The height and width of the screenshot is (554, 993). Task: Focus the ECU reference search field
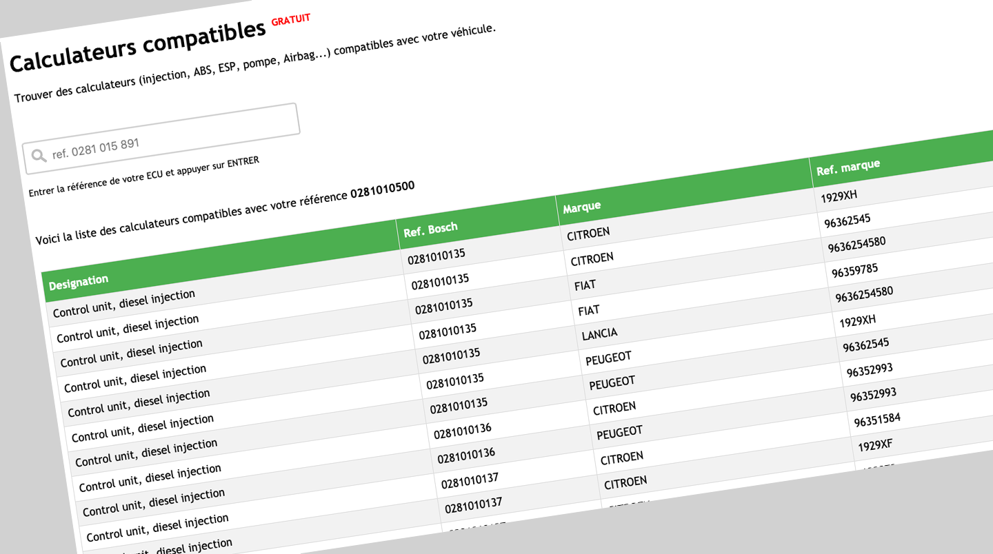(x=163, y=138)
